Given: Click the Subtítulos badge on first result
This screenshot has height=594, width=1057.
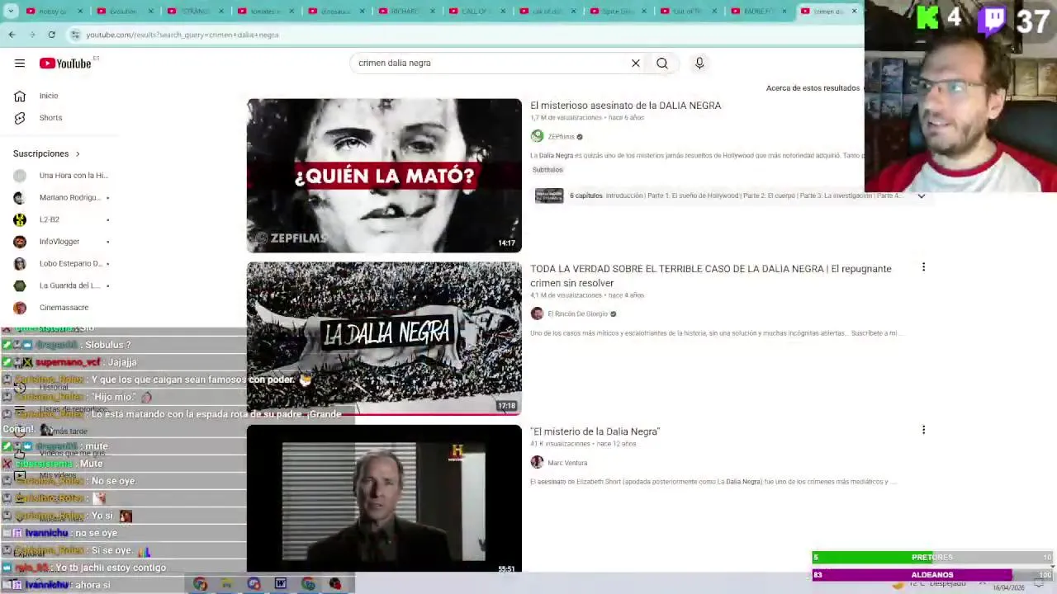Looking at the screenshot, I should click(x=547, y=170).
